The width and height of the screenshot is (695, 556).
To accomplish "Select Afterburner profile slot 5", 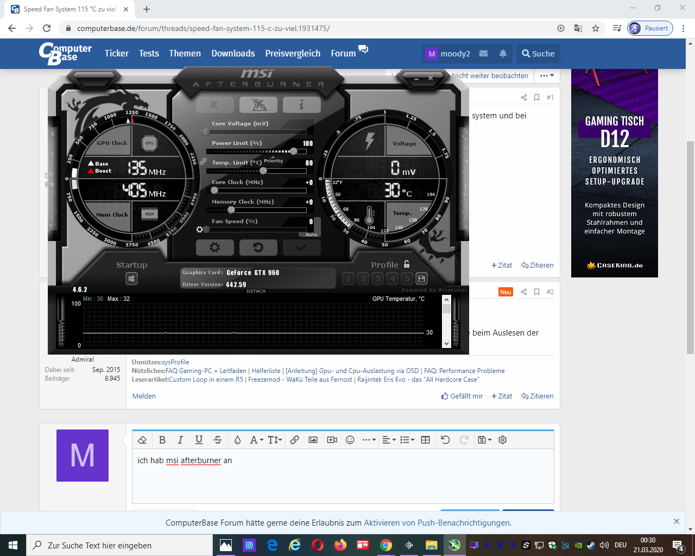I will [x=407, y=279].
